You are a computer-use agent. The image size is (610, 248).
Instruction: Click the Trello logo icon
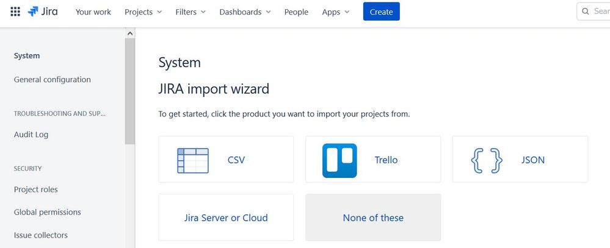[339, 160]
